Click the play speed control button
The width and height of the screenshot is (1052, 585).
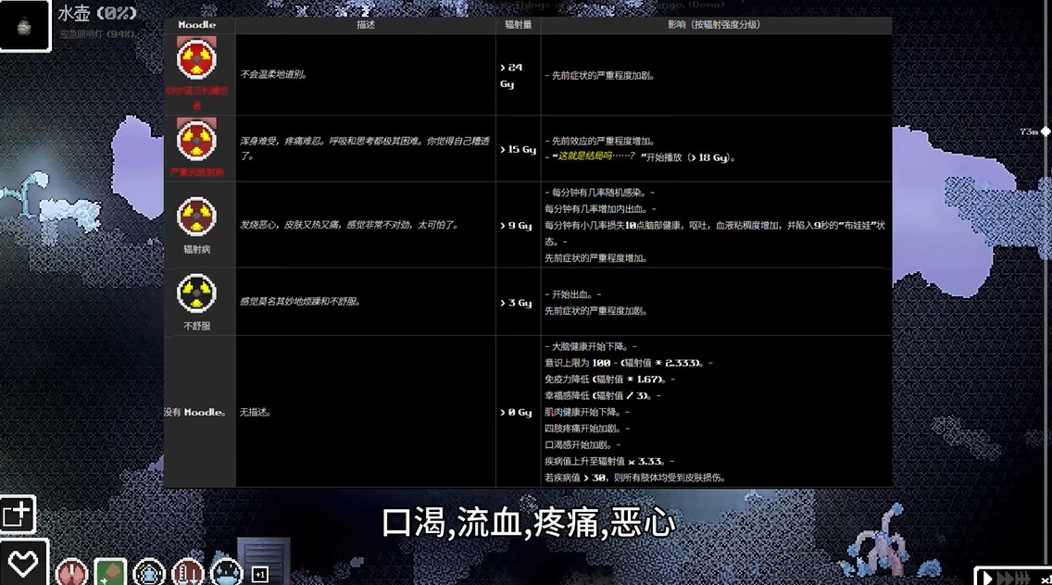(x=987, y=578)
